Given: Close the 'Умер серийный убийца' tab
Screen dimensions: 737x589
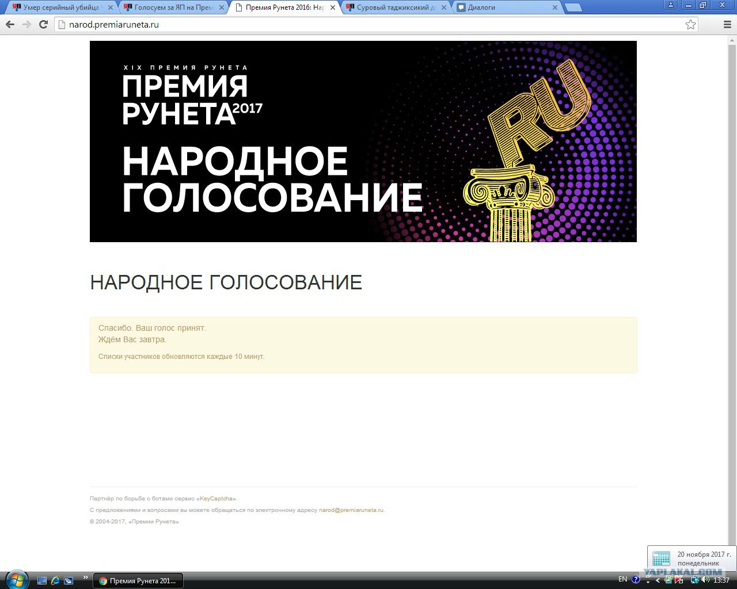Looking at the screenshot, I should point(110,8).
